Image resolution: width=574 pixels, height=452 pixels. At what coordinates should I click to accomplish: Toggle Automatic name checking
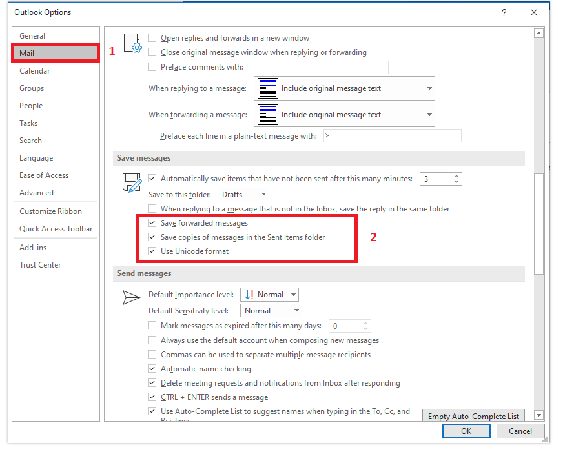pos(152,369)
